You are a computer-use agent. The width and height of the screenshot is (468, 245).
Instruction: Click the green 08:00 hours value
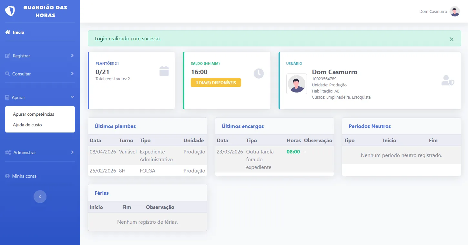pyautogui.click(x=293, y=152)
